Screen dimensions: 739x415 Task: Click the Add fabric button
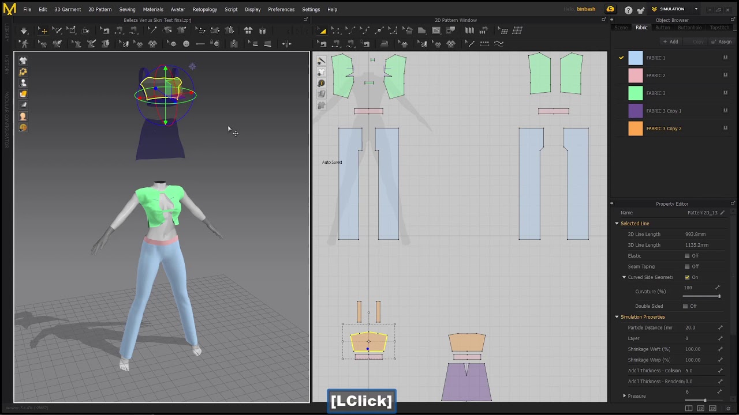click(670, 41)
